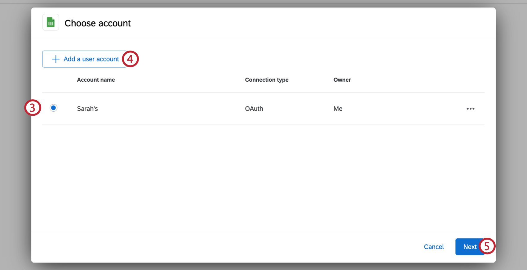Click the green spreadsheet logo beside Choose account
This screenshot has height=270, width=527.
coord(51,22)
